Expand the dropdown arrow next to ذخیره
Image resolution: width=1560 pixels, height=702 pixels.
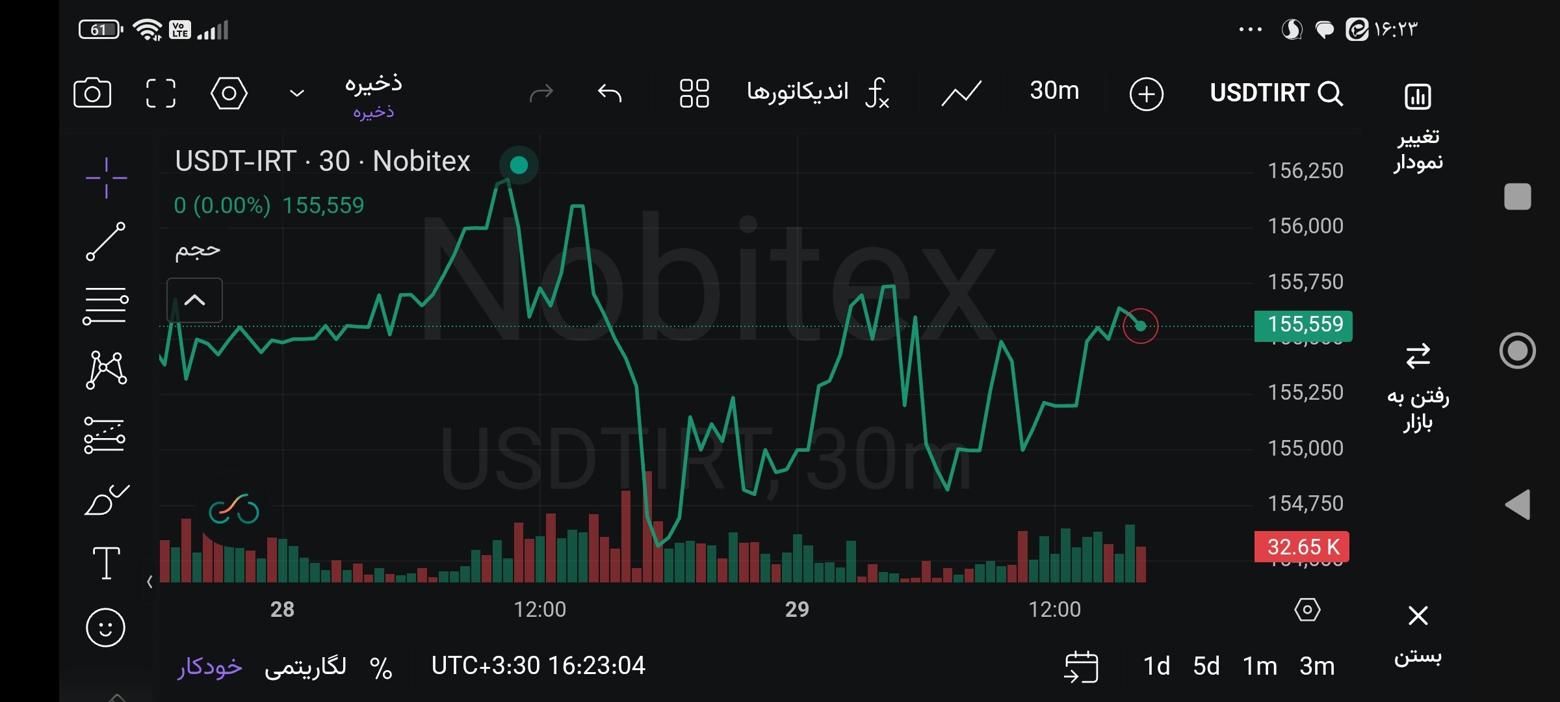[x=296, y=94]
